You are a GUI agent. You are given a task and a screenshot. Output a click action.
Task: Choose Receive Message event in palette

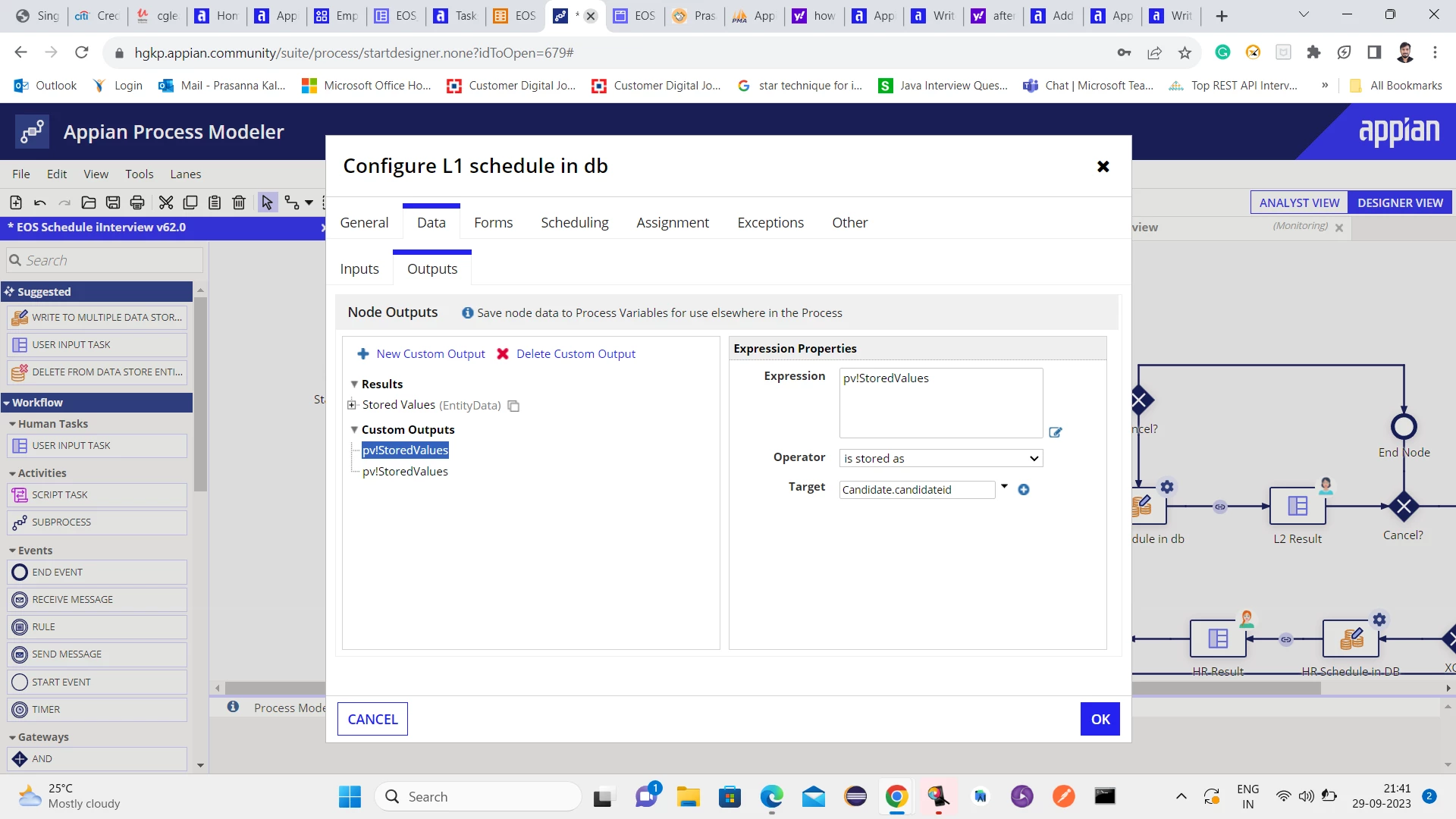click(97, 599)
